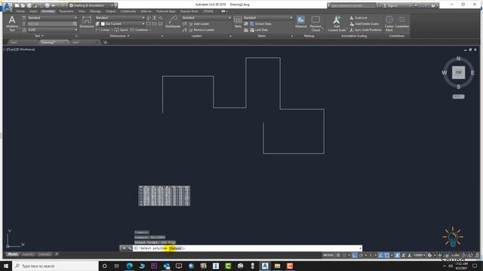Image resolution: width=483 pixels, height=271 pixels.
Task: Open the dimension style Standard dropdown
Action: pyautogui.click(x=120, y=18)
